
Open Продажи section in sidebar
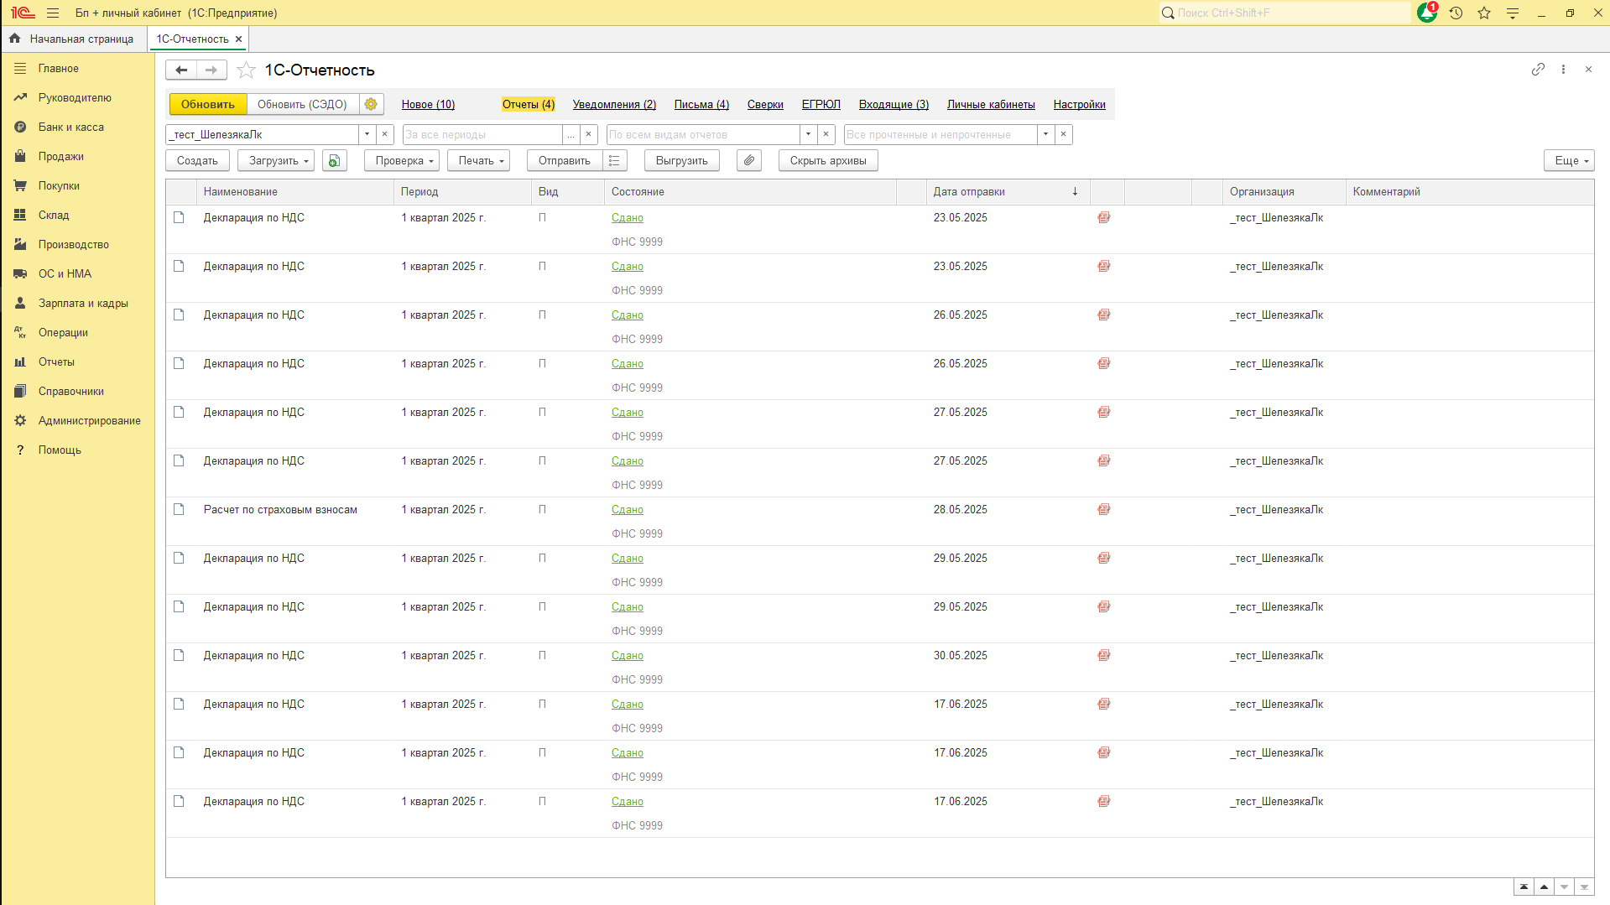[x=77, y=156]
